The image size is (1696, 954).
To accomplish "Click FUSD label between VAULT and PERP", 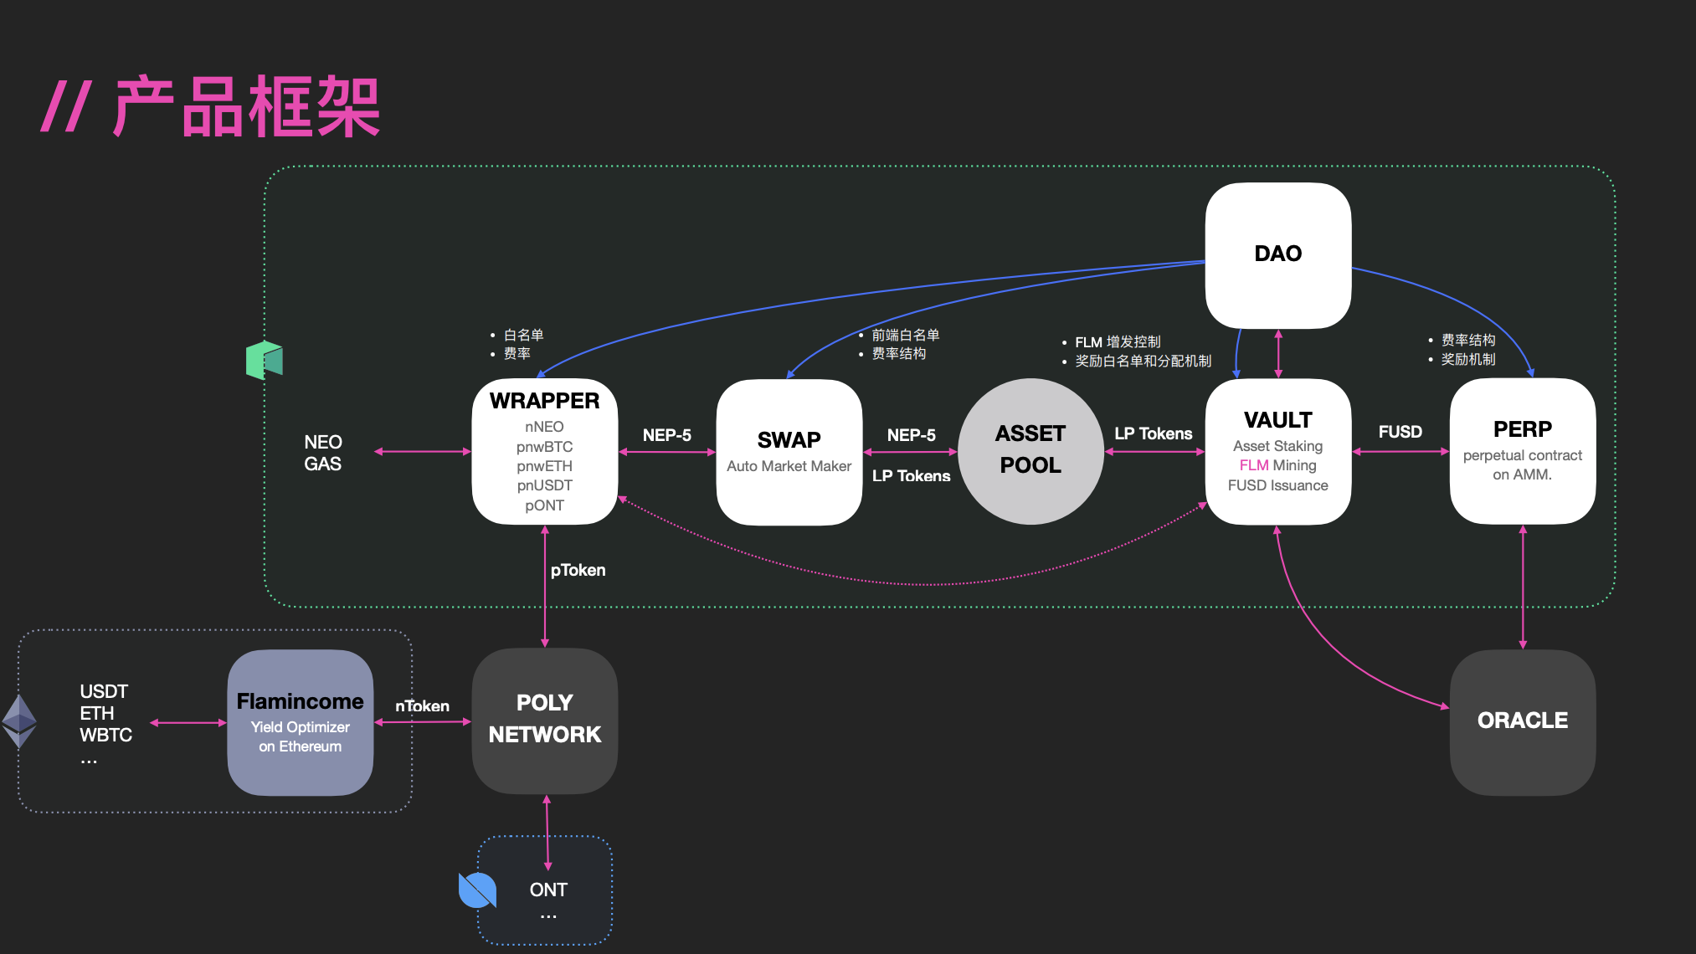I will [1400, 432].
